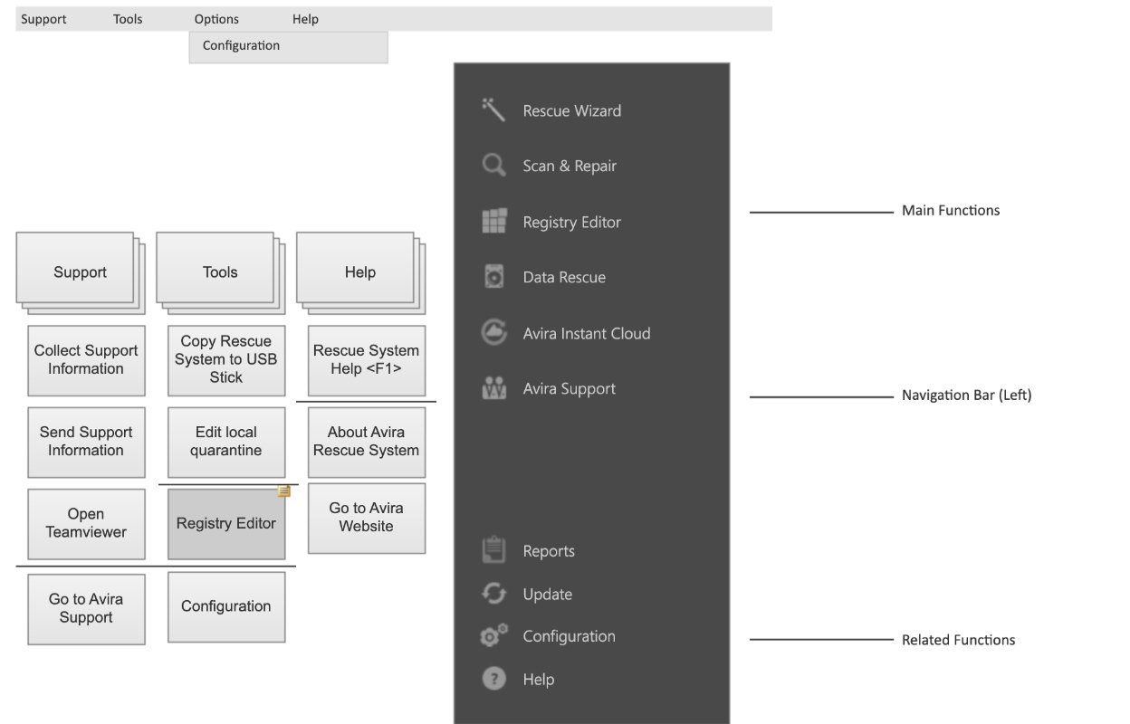The image size is (1130, 724).
Task: Select the Scan & Repair magnifier icon
Action: [493, 166]
